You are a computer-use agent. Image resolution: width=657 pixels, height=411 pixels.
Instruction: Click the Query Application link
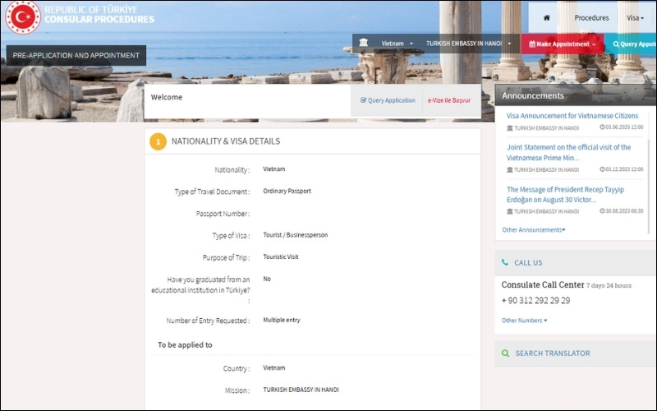click(x=388, y=100)
